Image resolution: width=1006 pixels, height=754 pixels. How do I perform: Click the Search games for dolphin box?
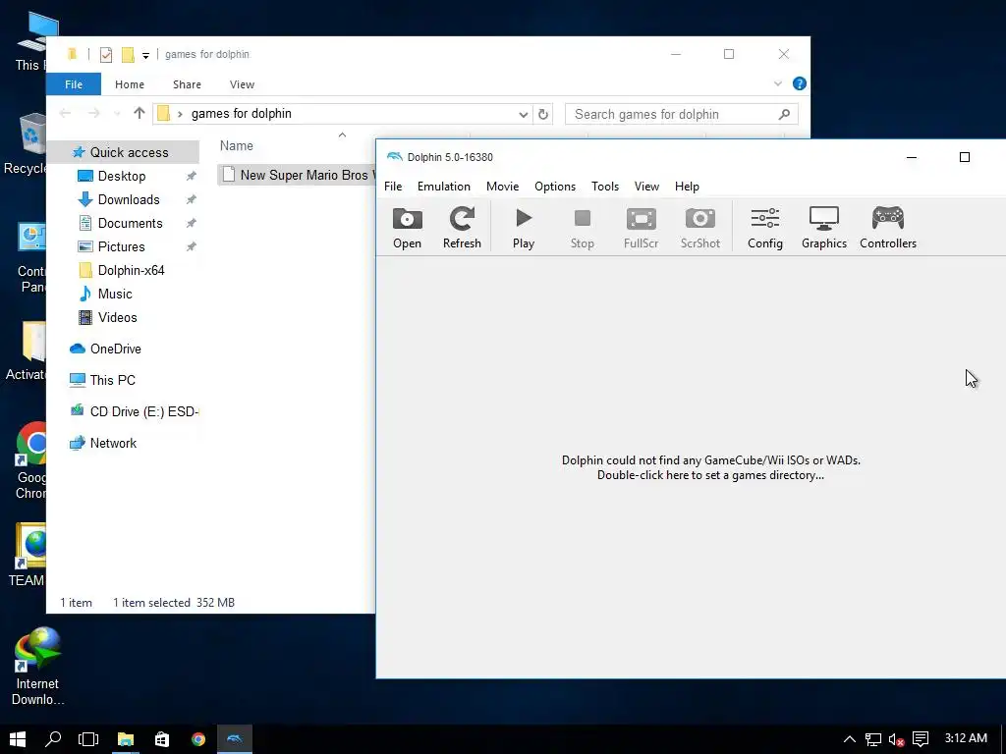[682, 114]
